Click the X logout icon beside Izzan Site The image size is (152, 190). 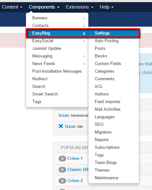[61, 126]
